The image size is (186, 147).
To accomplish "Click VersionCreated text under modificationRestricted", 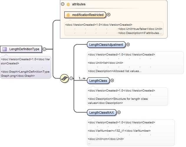I will pos(99,25).
